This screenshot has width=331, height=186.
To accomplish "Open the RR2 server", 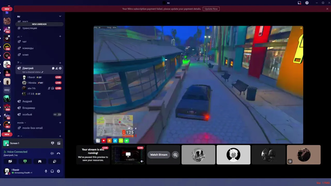I will [x=7, y=90].
